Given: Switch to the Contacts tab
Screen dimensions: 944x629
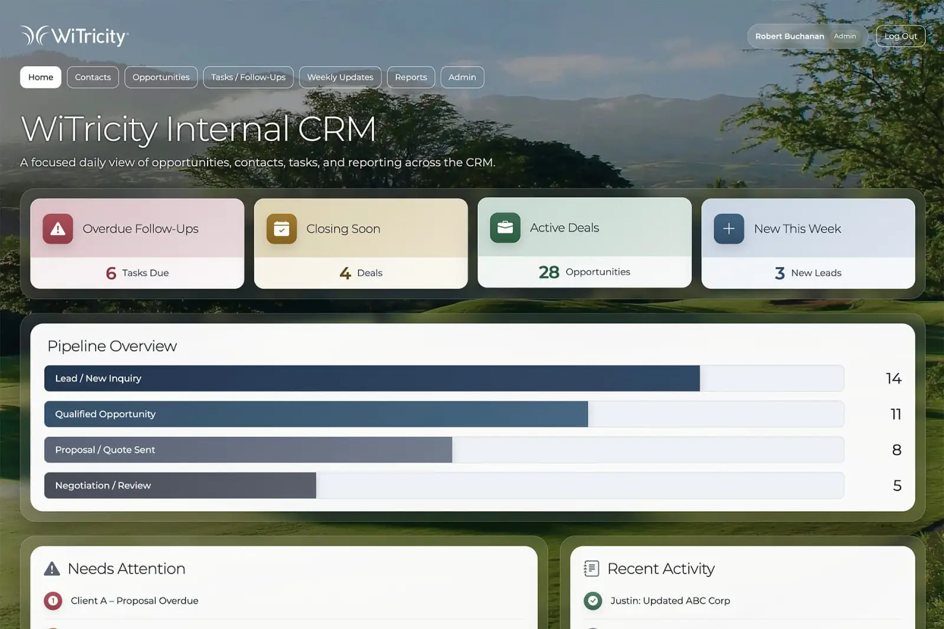Looking at the screenshot, I should click(x=93, y=77).
